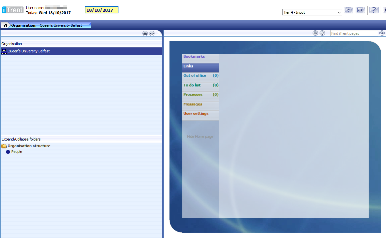This screenshot has height=238, width=386.
Task: Collapse the Organisation structure folder
Action: 4,146
